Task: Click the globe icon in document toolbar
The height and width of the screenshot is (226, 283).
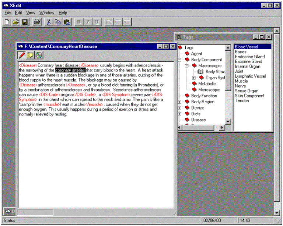Action: (38, 55)
